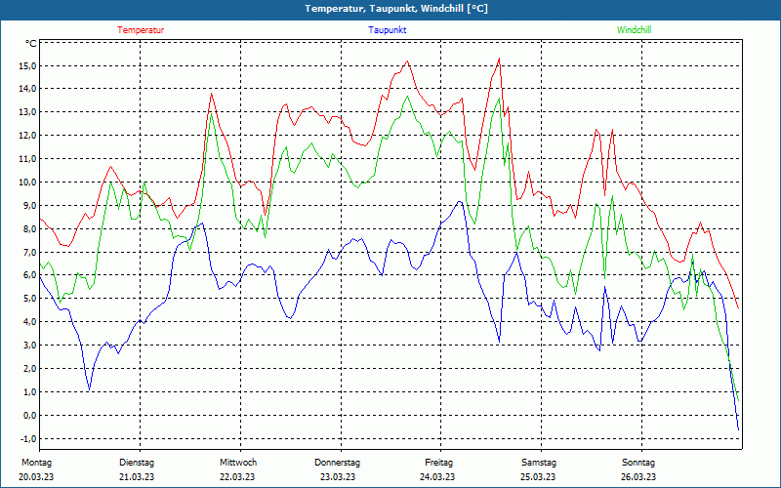Click the red Temperatur legend label
The height and width of the screenshot is (488, 781).
pyautogui.click(x=141, y=30)
